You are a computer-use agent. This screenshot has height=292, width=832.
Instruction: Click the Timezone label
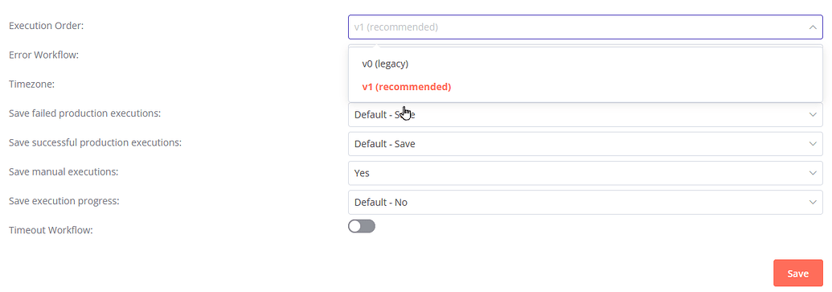(x=32, y=84)
